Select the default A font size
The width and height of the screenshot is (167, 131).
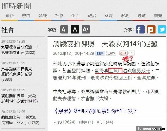75,29
